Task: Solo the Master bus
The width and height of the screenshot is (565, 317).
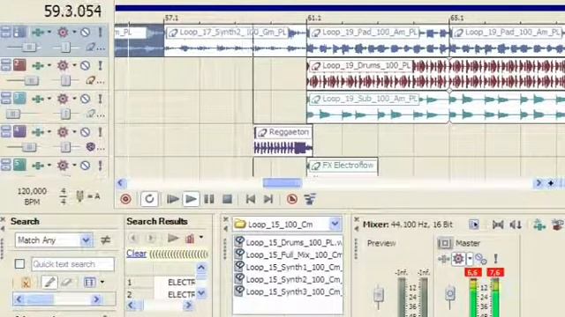Action: point(496,259)
